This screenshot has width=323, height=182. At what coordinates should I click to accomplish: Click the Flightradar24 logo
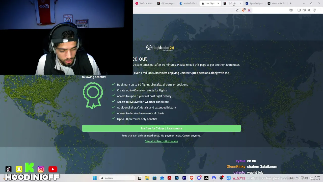pos(160,48)
